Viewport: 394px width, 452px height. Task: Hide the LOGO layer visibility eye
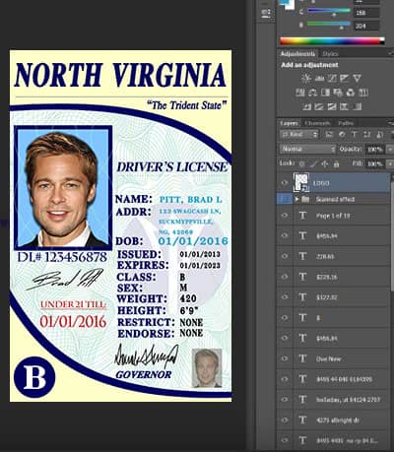pyautogui.click(x=285, y=183)
